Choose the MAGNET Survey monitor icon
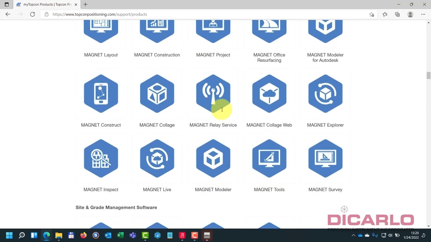 pos(325,158)
